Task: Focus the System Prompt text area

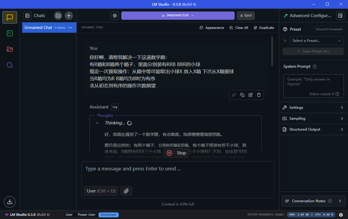Action: [313, 86]
